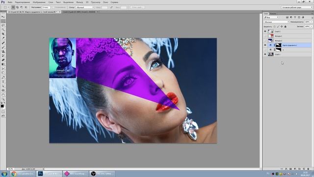The height and width of the screenshot is (177, 314).
Task: Open the Выделение menu
Action: tap(68, 2)
